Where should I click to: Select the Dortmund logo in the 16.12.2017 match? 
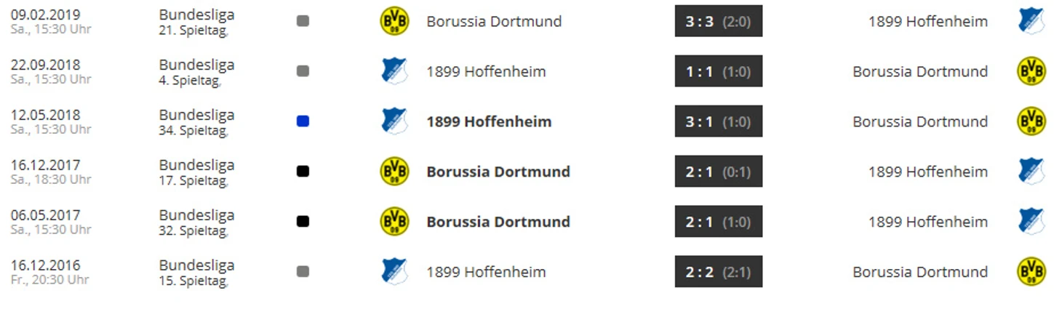coord(395,172)
